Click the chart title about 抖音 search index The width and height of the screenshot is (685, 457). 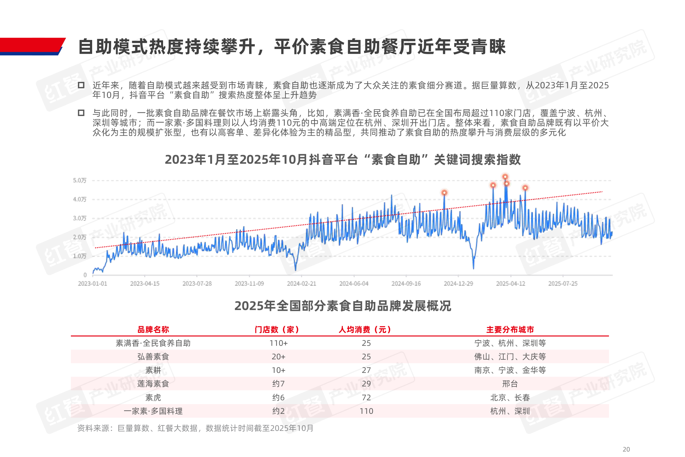tap(342, 160)
